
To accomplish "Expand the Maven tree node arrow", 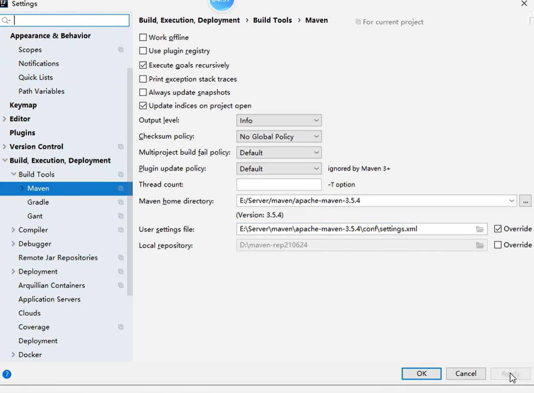I will pyautogui.click(x=22, y=188).
